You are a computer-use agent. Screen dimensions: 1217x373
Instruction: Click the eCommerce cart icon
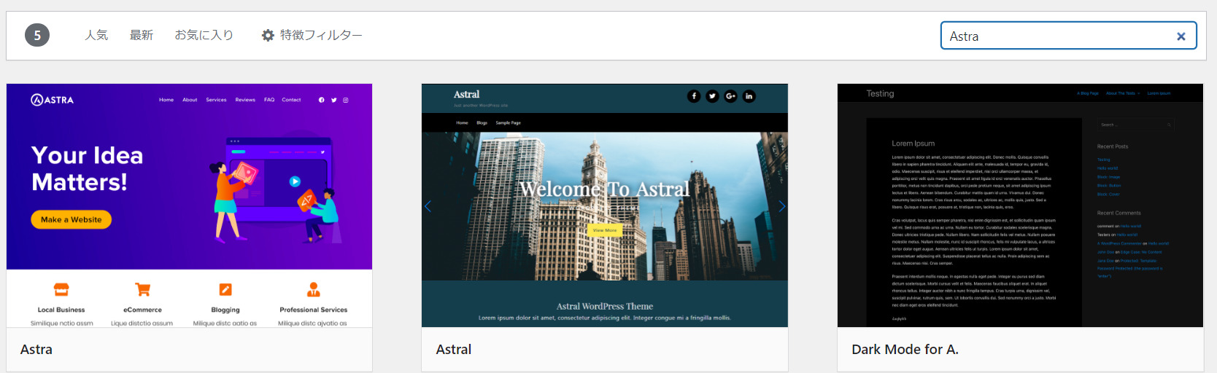[x=143, y=289]
